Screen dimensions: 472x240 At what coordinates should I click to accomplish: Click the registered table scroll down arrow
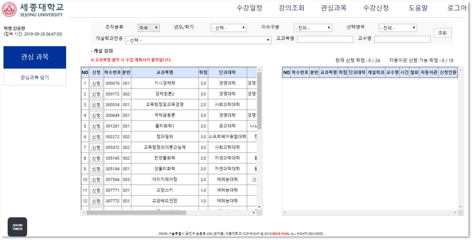point(460,207)
